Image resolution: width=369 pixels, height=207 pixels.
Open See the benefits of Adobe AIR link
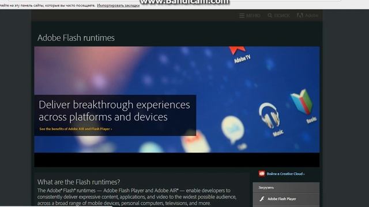tap(76, 129)
